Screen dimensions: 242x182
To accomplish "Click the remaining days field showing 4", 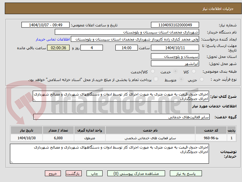I will pos(92,48).
